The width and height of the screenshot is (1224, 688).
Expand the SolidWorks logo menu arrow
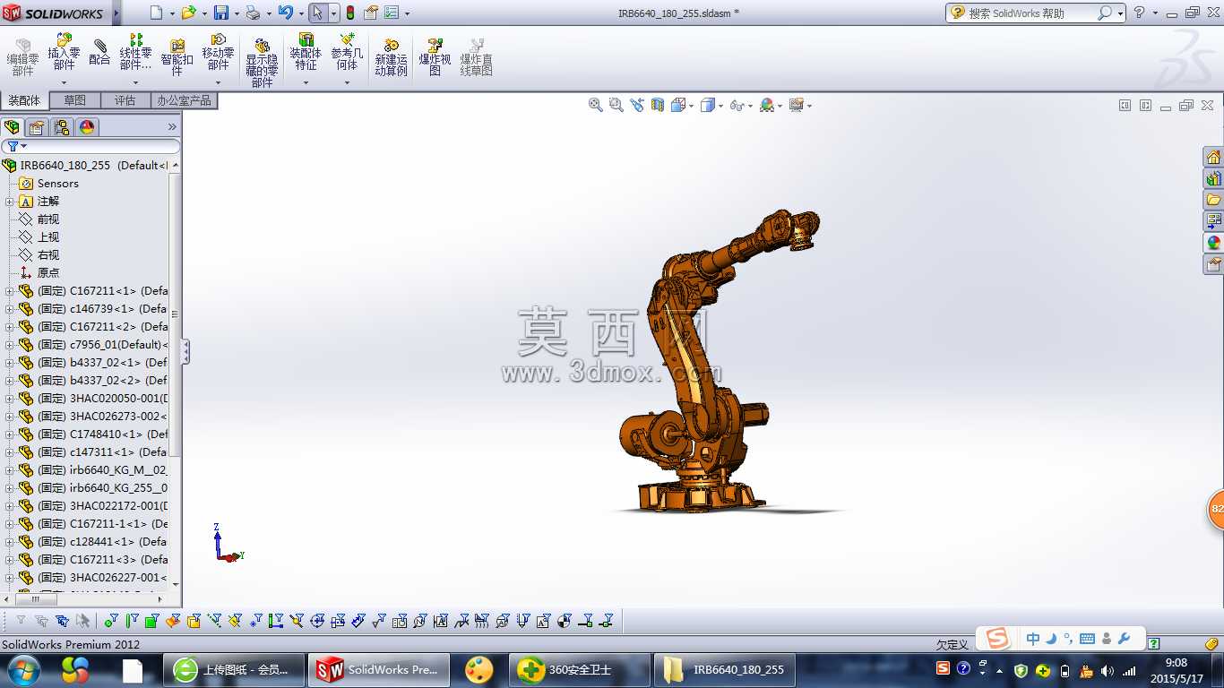coord(116,13)
